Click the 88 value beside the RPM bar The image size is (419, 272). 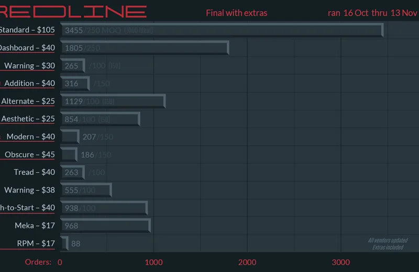click(75, 244)
